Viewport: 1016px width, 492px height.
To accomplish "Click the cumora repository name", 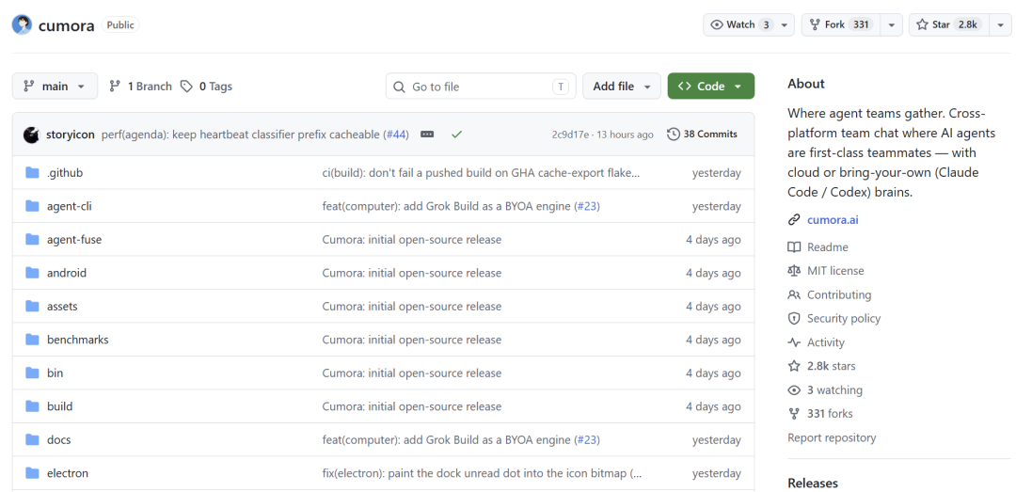I will pos(67,25).
